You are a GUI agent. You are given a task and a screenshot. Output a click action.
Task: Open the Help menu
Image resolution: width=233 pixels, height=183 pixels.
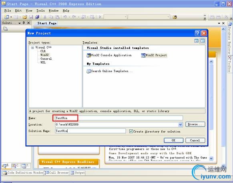point(66,10)
